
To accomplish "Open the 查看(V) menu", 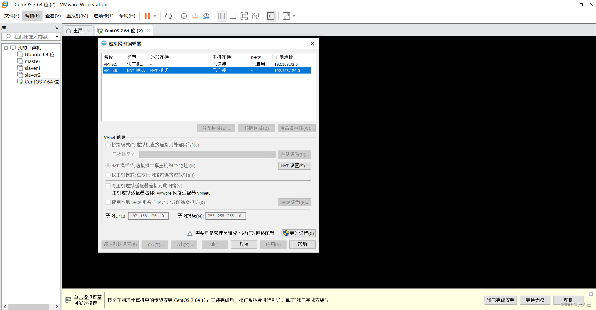I will pos(53,16).
